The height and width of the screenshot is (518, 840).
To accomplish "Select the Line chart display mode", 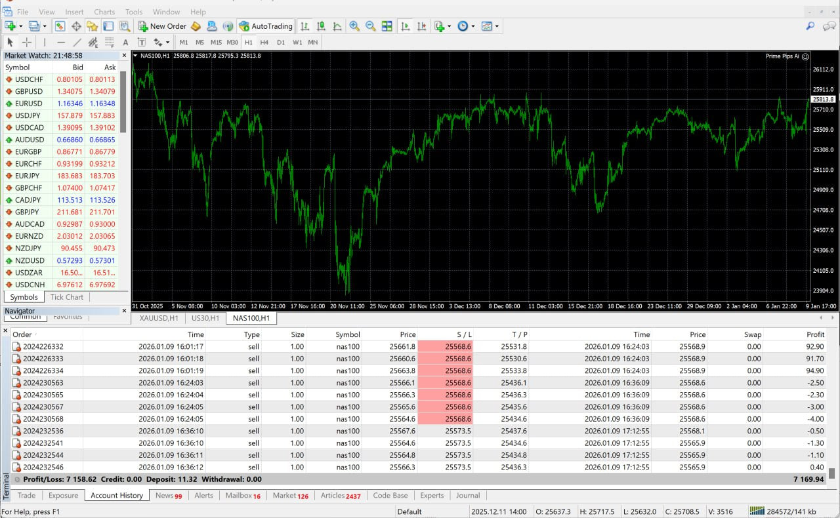I will tap(337, 26).
